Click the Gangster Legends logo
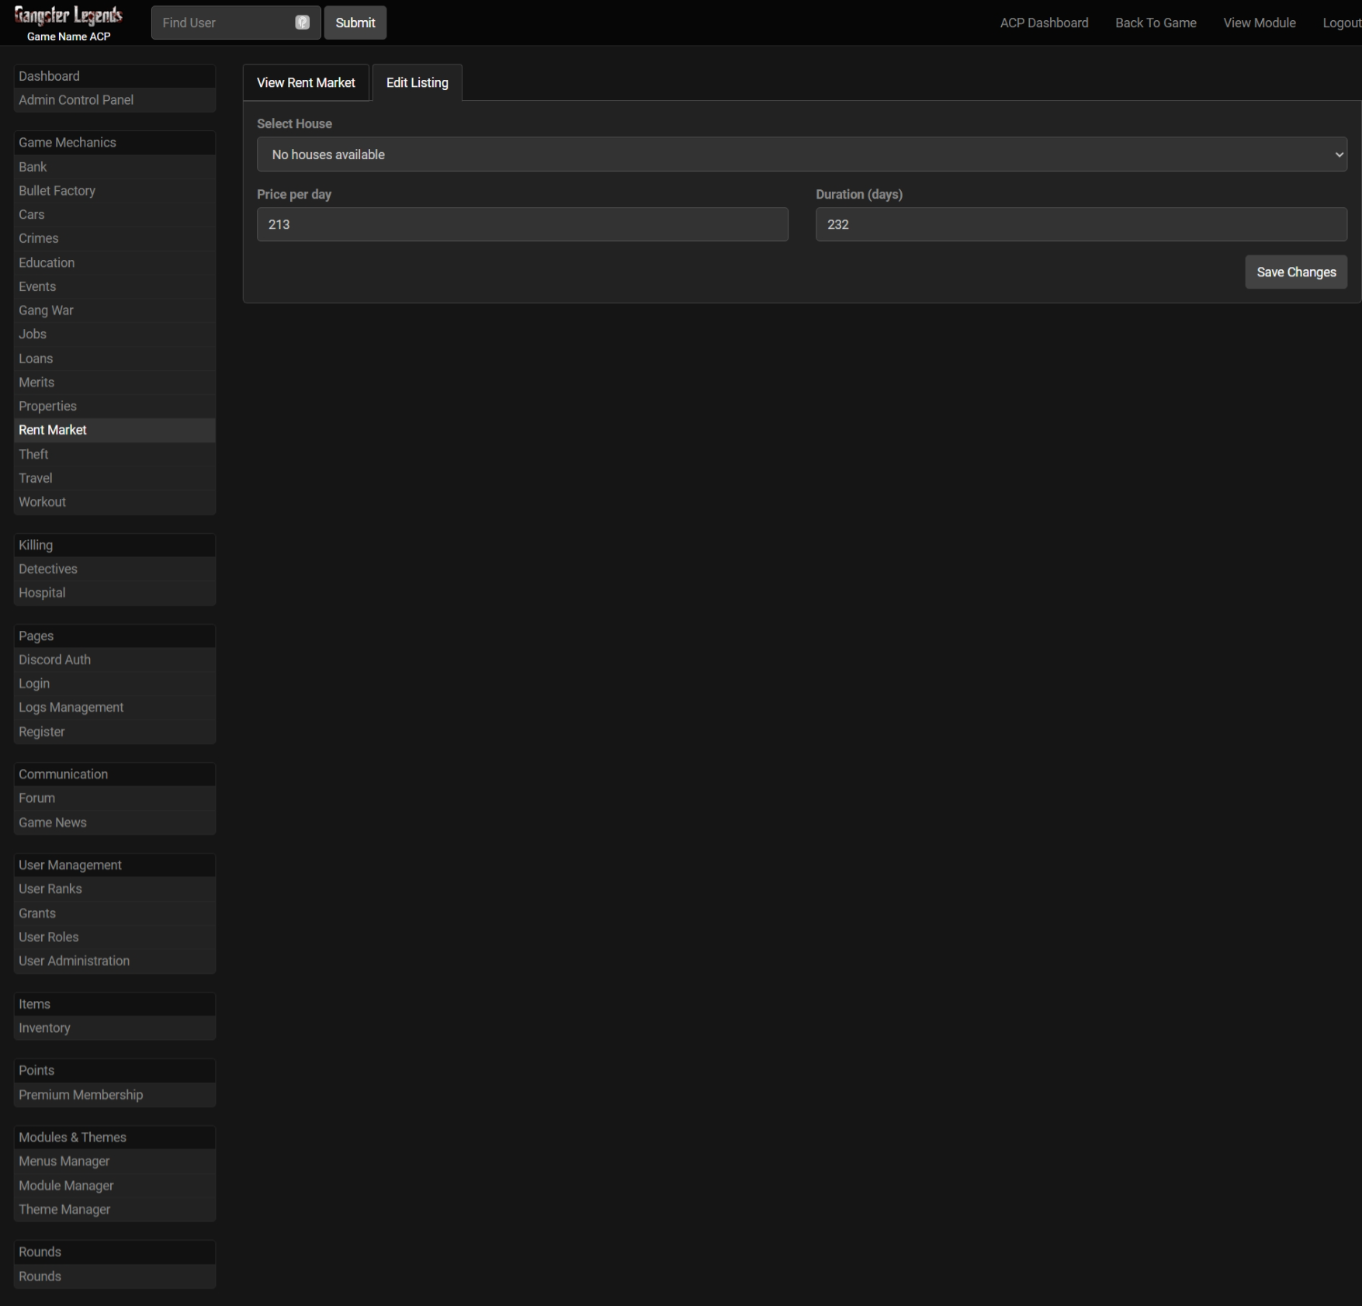Screen dimensions: 1362x1306 coord(68,16)
